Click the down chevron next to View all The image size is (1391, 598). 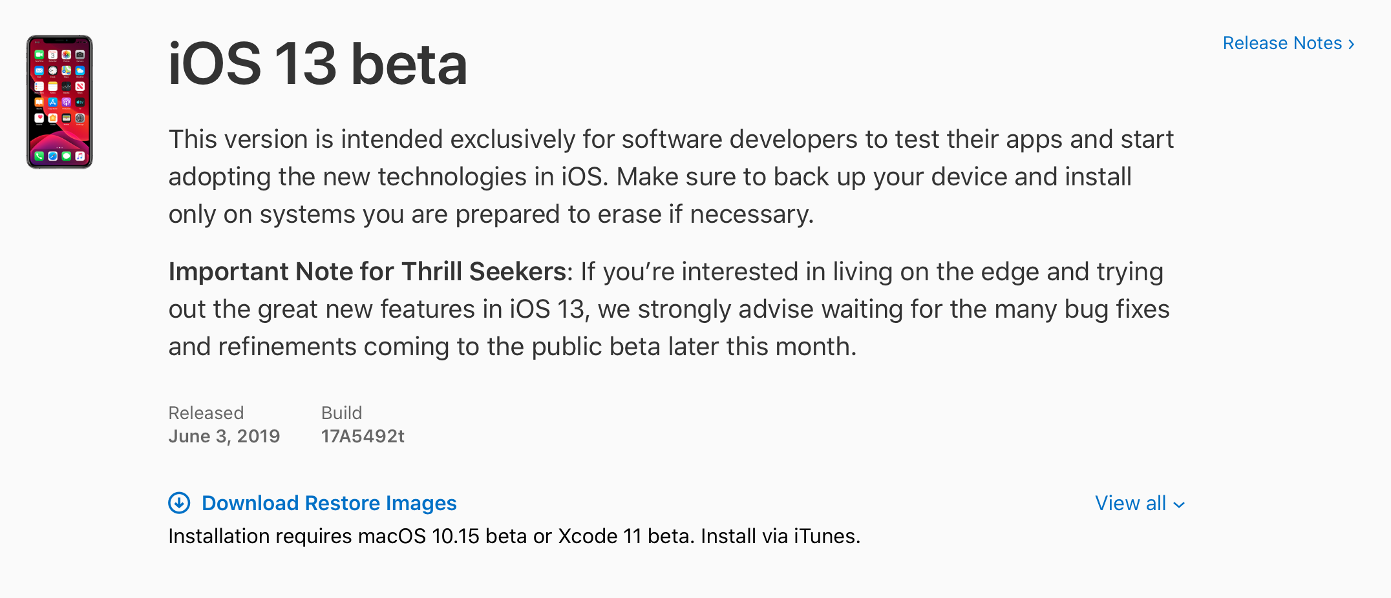tap(1179, 505)
